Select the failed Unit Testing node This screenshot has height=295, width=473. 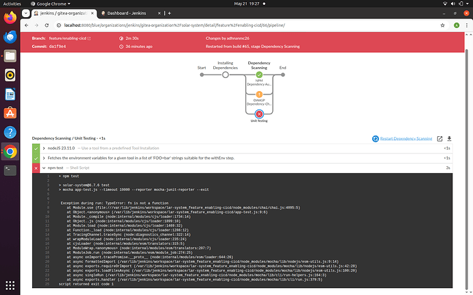[x=259, y=114]
